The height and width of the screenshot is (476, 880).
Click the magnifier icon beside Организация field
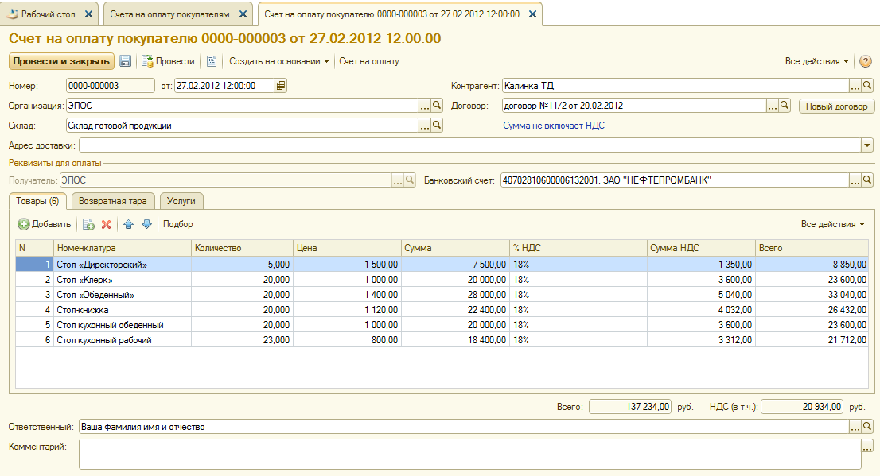437,106
